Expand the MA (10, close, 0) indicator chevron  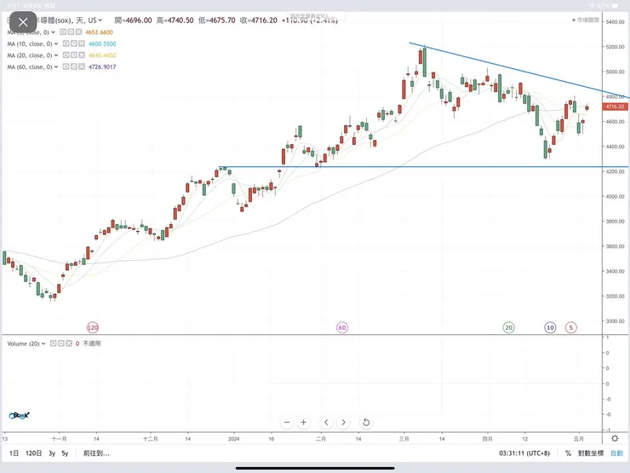point(56,43)
